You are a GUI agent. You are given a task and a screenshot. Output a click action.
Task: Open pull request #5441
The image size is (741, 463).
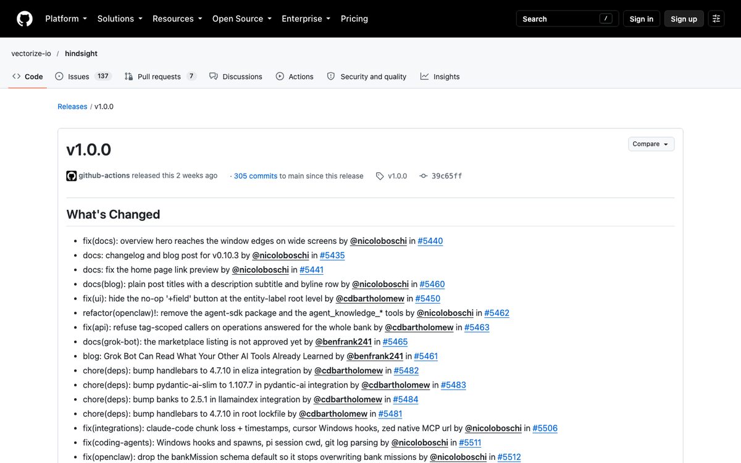[x=311, y=270]
